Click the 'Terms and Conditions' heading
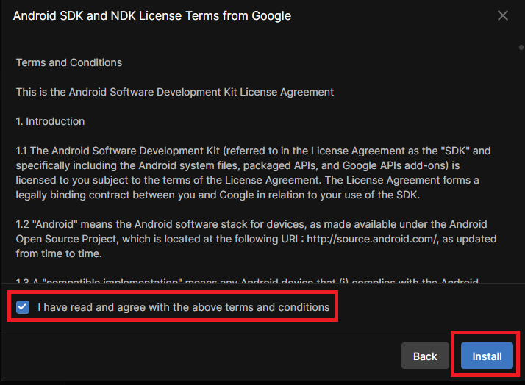525x385 pixels. tap(69, 62)
